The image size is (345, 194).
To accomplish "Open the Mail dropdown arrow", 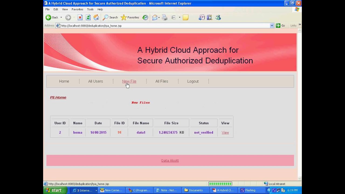I will click(159, 18).
